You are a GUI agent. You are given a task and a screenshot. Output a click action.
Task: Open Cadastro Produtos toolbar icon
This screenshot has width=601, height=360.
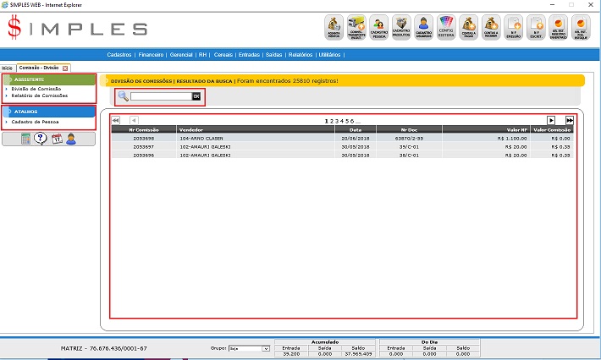coord(401,28)
